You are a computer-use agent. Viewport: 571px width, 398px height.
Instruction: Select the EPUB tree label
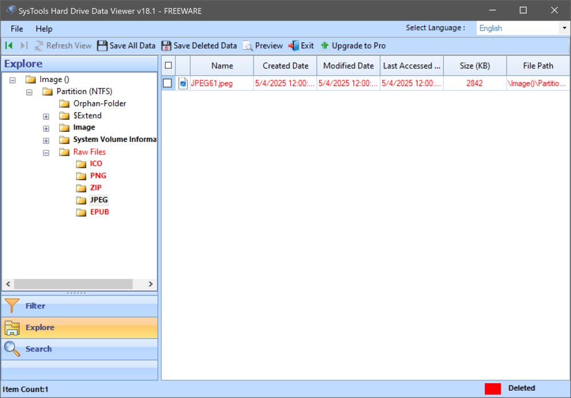[x=99, y=212]
